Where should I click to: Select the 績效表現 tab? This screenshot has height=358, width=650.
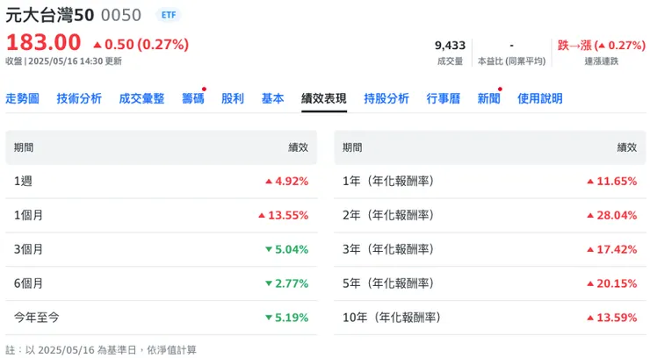point(324,98)
